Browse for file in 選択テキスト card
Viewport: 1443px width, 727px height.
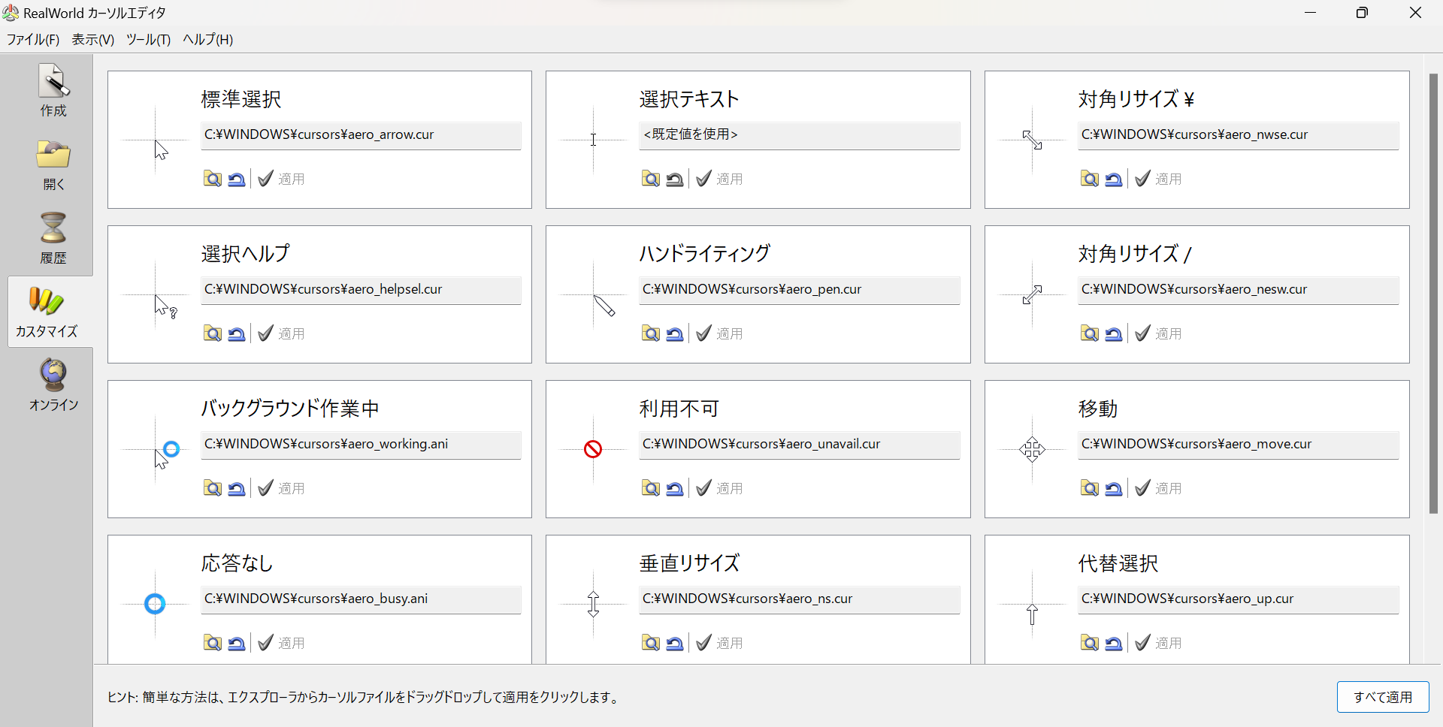tap(651, 179)
